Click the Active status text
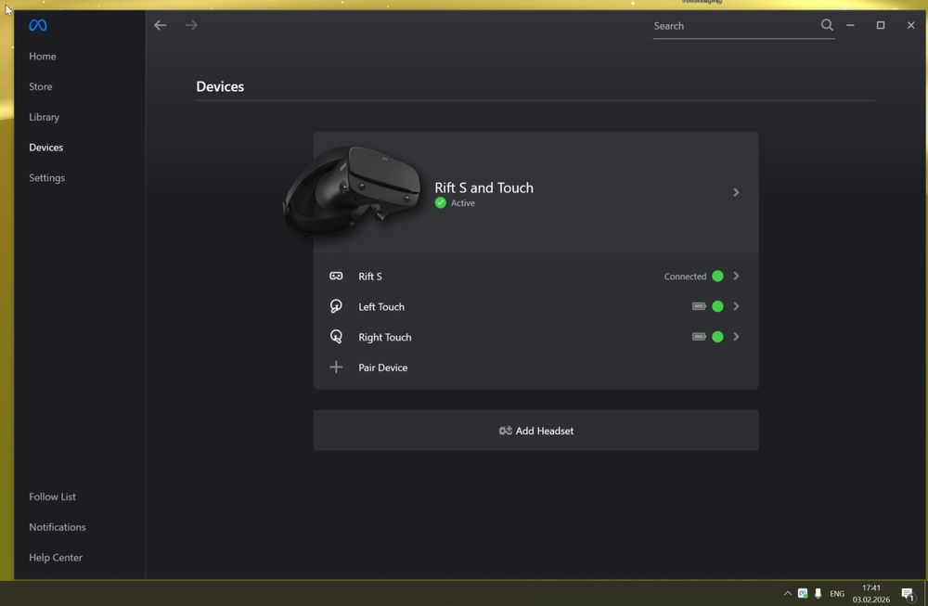The image size is (928, 606). pos(463,203)
